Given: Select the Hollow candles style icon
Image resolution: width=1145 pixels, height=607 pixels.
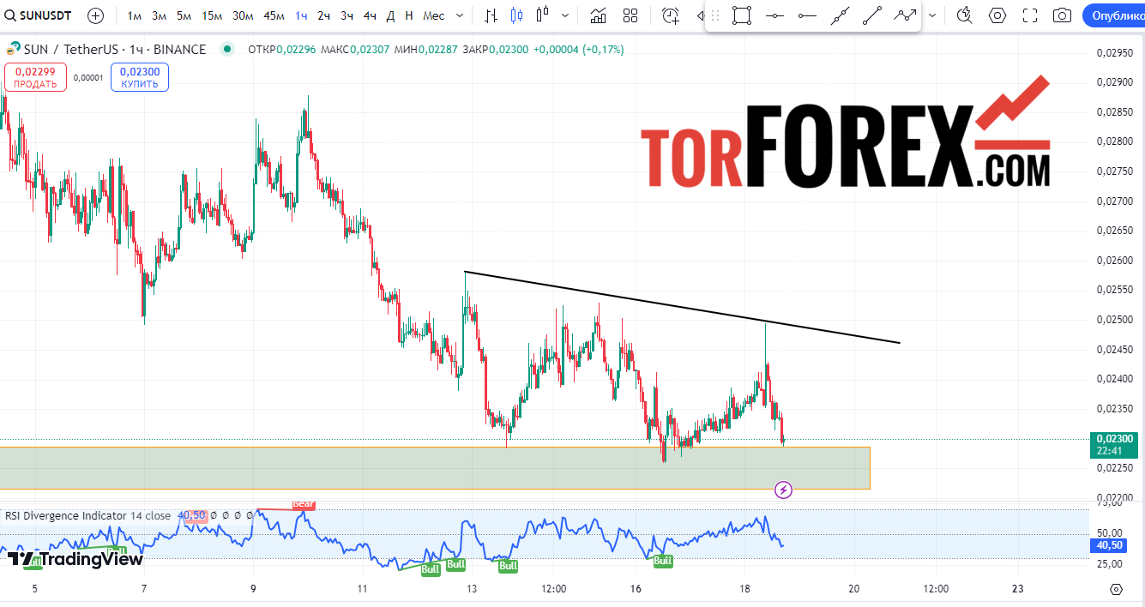Looking at the screenshot, I should pos(542,15).
